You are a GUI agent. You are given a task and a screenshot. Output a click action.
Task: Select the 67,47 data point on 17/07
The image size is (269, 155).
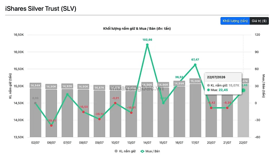point(195,65)
